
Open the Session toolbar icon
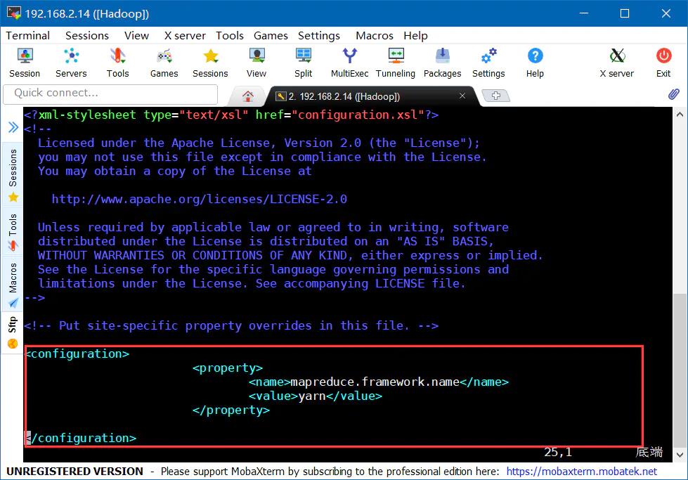tap(25, 63)
